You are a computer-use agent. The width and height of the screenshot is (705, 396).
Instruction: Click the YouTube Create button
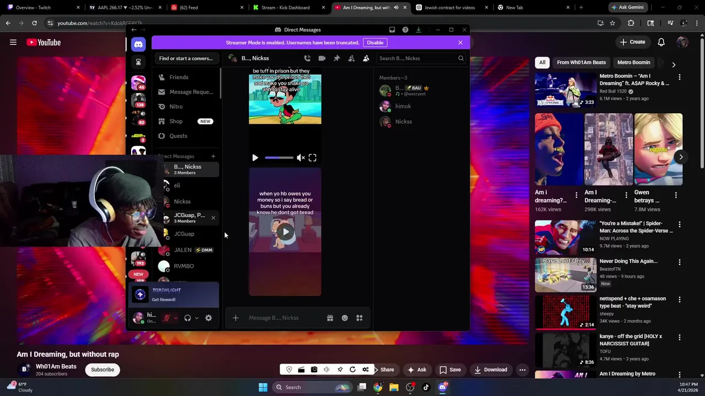pos(632,42)
